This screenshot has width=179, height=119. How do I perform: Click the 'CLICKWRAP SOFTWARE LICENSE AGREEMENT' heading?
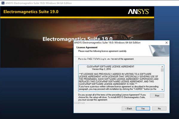pyautogui.click(x=110, y=66)
